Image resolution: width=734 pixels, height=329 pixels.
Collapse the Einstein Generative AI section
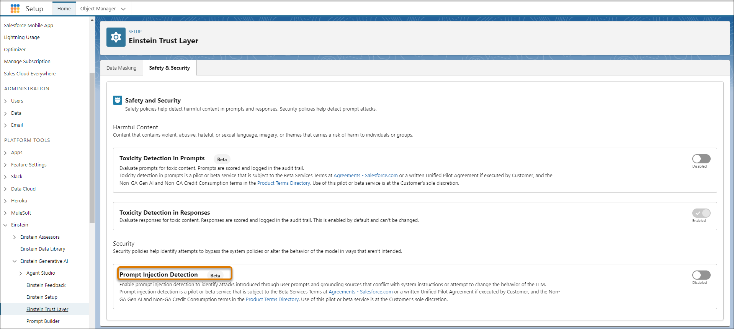pos(15,261)
